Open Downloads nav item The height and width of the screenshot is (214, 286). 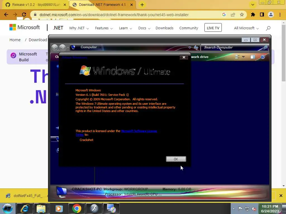[164, 28]
